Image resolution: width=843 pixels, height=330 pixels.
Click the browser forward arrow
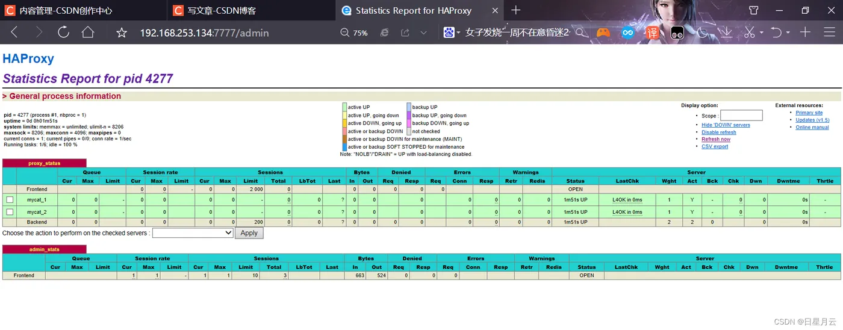pyautogui.click(x=39, y=33)
